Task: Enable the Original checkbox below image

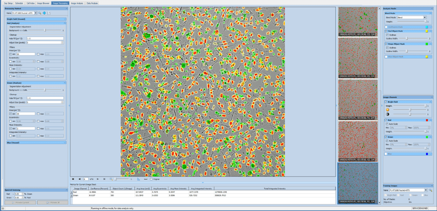Action: coord(151,179)
